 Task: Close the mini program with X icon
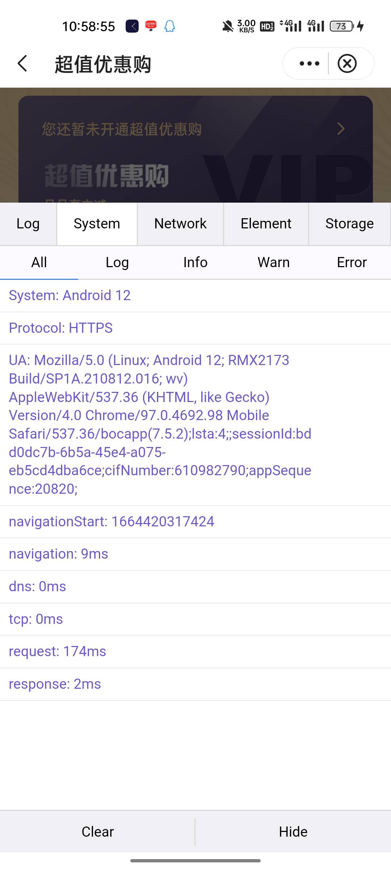click(x=347, y=64)
